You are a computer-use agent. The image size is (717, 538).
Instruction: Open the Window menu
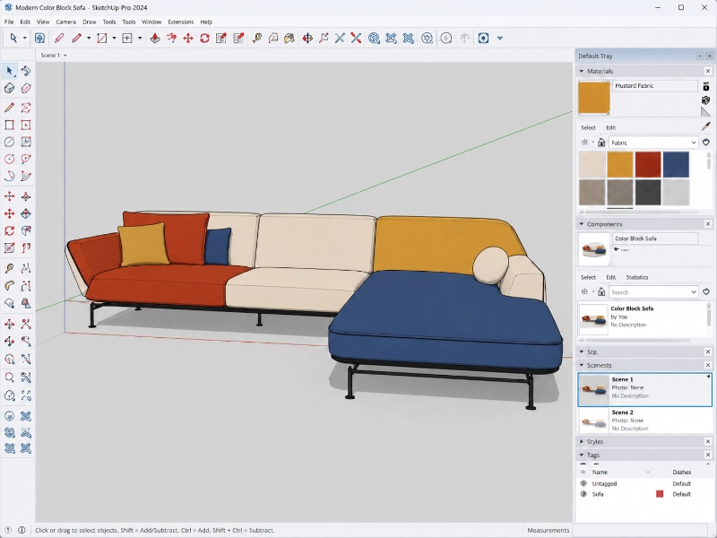[x=151, y=22]
